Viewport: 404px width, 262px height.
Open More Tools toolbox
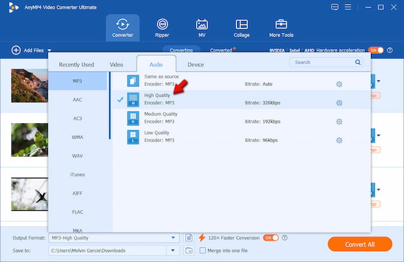281,28
